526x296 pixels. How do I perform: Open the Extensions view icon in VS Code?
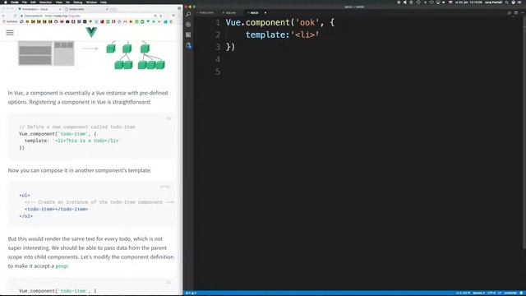tap(188, 35)
